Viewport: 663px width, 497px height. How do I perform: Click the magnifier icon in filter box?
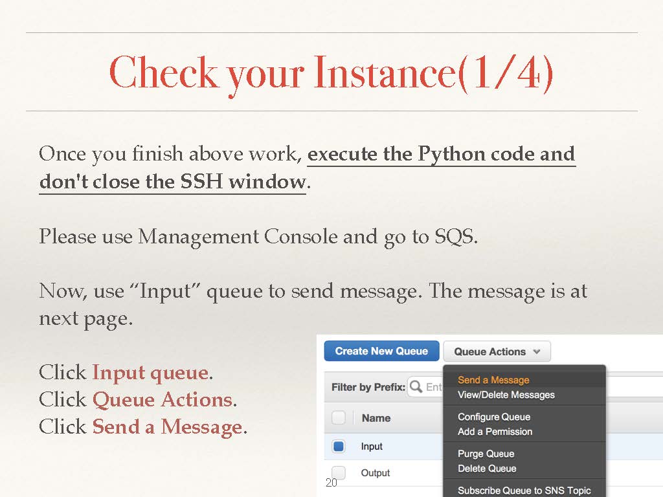click(x=416, y=387)
